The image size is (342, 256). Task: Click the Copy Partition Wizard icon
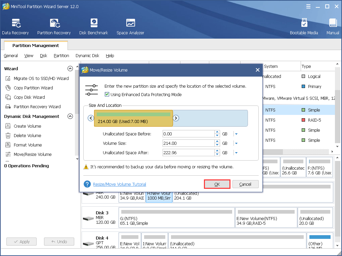tap(8, 88)
